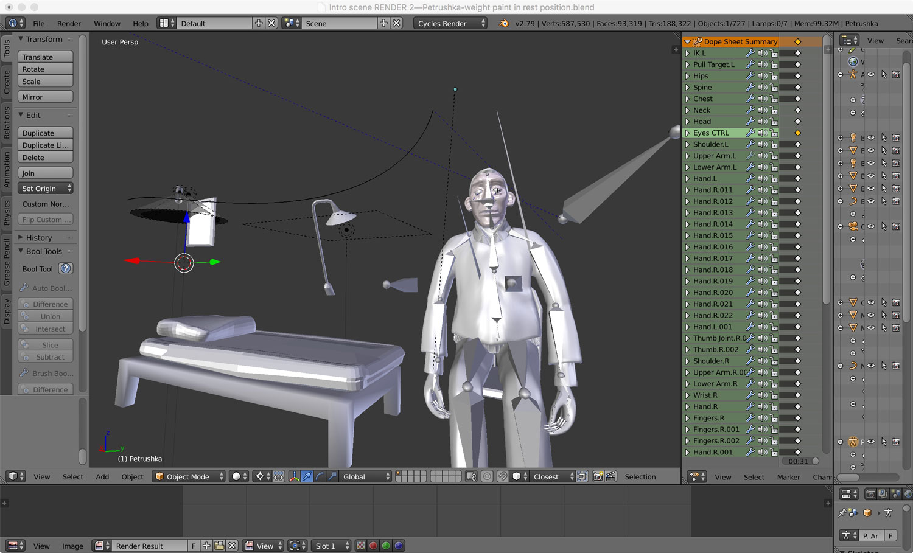Viewport: 913px width, 553px height.
Task: Open the Object Mode dropdown
Action: click(x=189, y=476)
